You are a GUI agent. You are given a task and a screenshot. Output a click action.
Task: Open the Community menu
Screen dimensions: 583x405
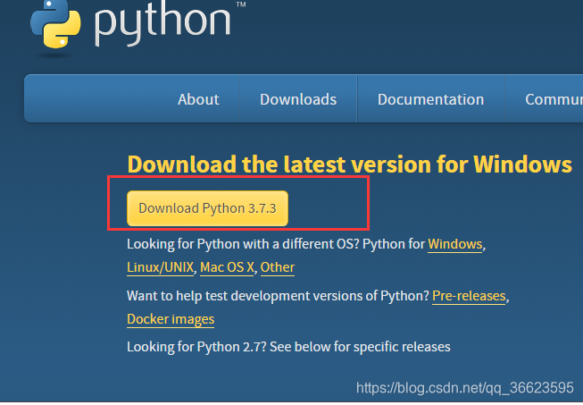point(554,99)
